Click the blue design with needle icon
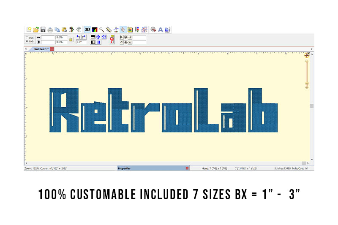Image resolution: width=338 pixels, height=225 pixels. click(x=167, y=30)
